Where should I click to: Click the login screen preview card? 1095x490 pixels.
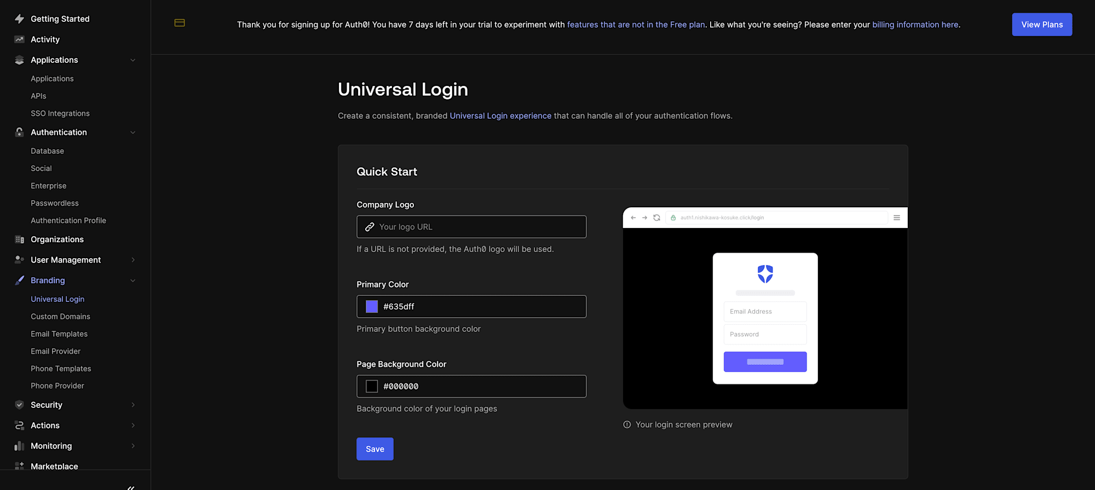point(765,318)
